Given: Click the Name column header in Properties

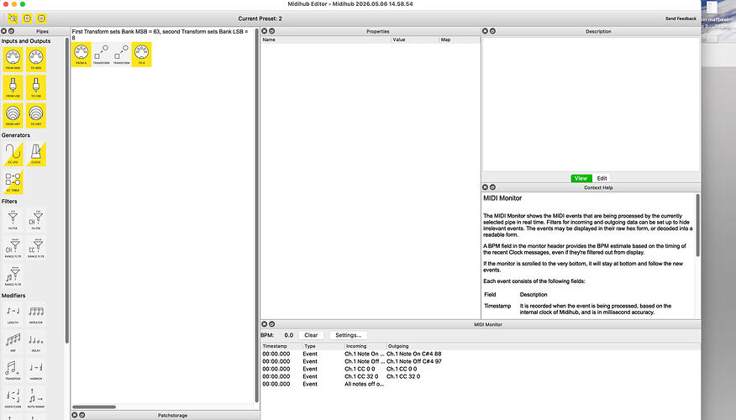Looking at the screenshot, I should pyautogui.click(x=326, y=39).
